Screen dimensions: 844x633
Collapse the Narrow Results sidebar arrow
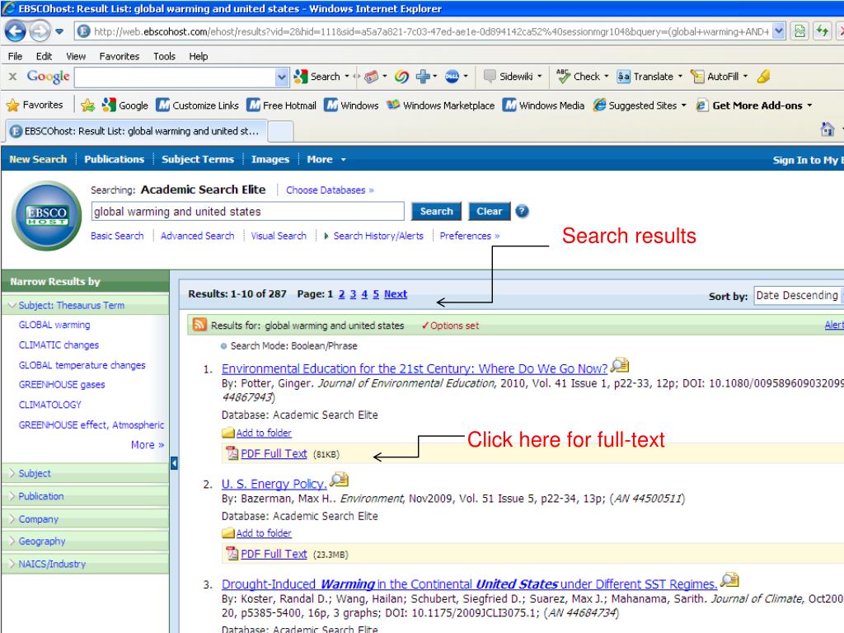[174, 463]
